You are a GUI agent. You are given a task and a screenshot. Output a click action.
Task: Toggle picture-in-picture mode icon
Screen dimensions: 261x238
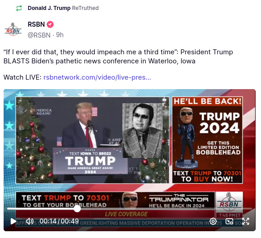[229, 221]
